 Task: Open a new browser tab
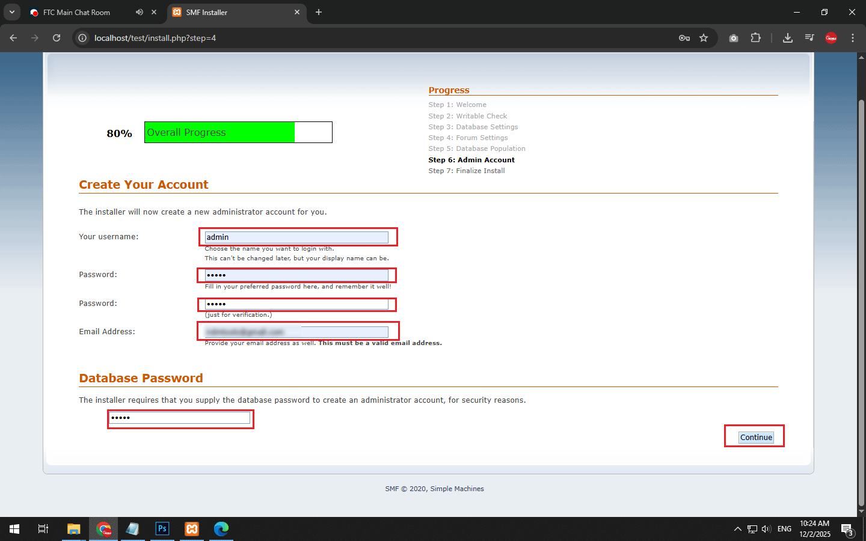(x=319, y=12)
